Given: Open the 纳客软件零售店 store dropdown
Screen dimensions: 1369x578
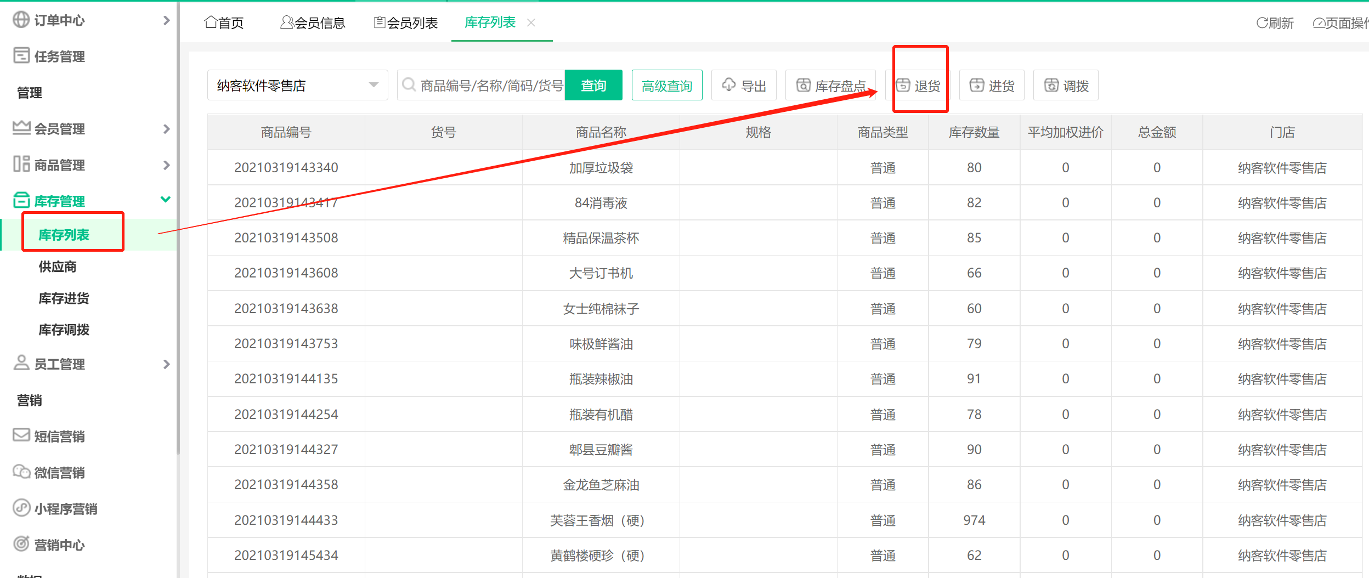Looking at the screenshot, I should 297,85.
